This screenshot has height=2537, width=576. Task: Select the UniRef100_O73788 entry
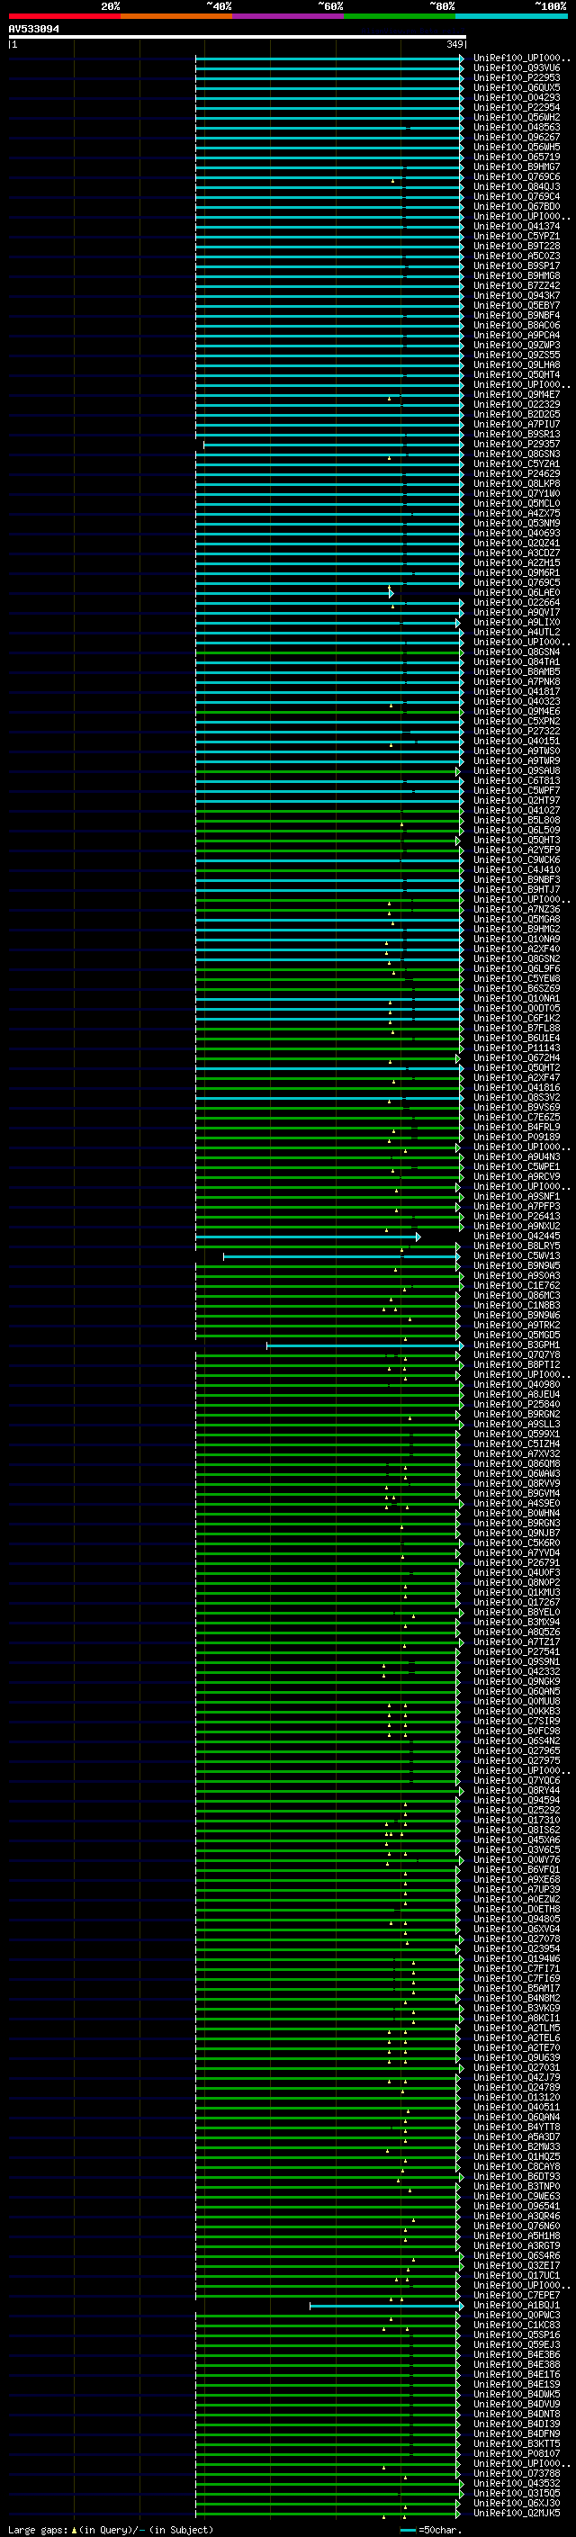tap(517, 2474)
